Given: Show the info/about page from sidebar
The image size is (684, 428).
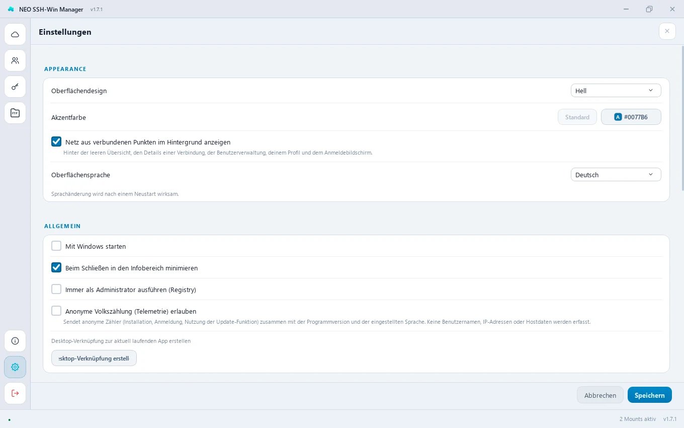Looking at the screenshot, I should pyautogui.click(x=15, y=341).
